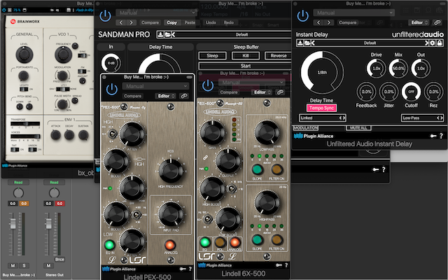Screen dimensions: 448x280
Task: Bypass the Lindell PEX-500 with power icon
Action: click(x=112, y=89)
